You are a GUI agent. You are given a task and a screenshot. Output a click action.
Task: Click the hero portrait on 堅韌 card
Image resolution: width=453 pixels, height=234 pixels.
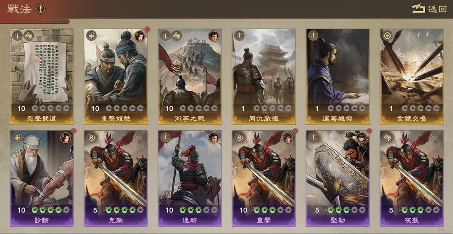(362, 138)
